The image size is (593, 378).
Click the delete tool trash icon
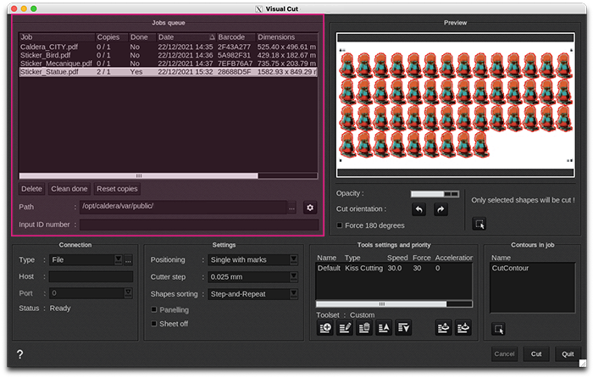(x=363, y=329)
